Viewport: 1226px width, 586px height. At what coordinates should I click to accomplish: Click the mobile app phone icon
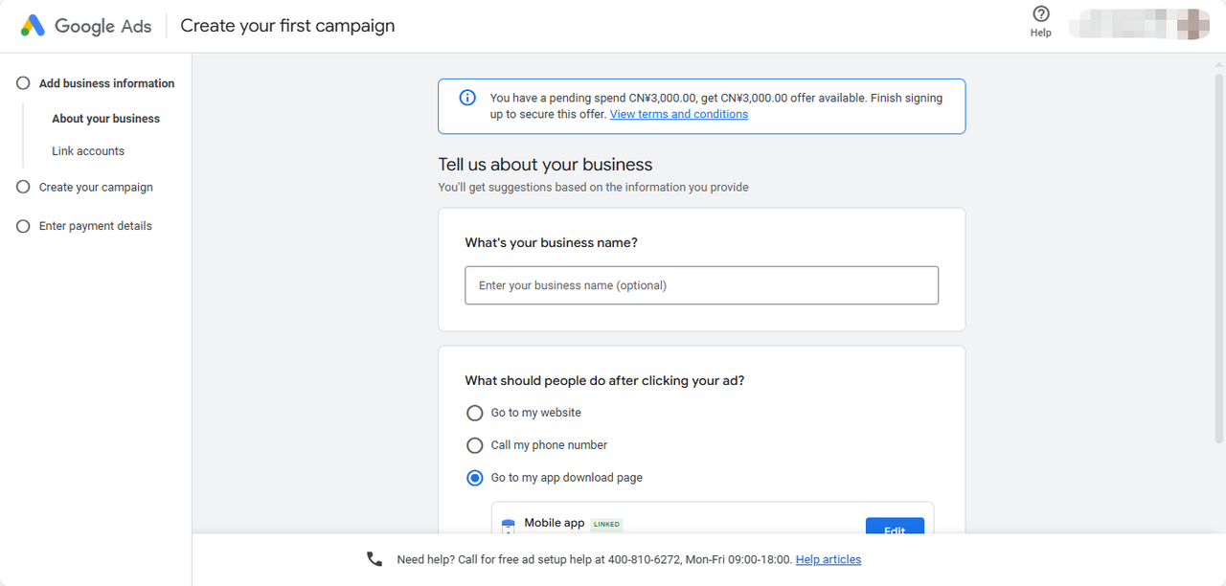pyautogui.click(x=509, y=527)
